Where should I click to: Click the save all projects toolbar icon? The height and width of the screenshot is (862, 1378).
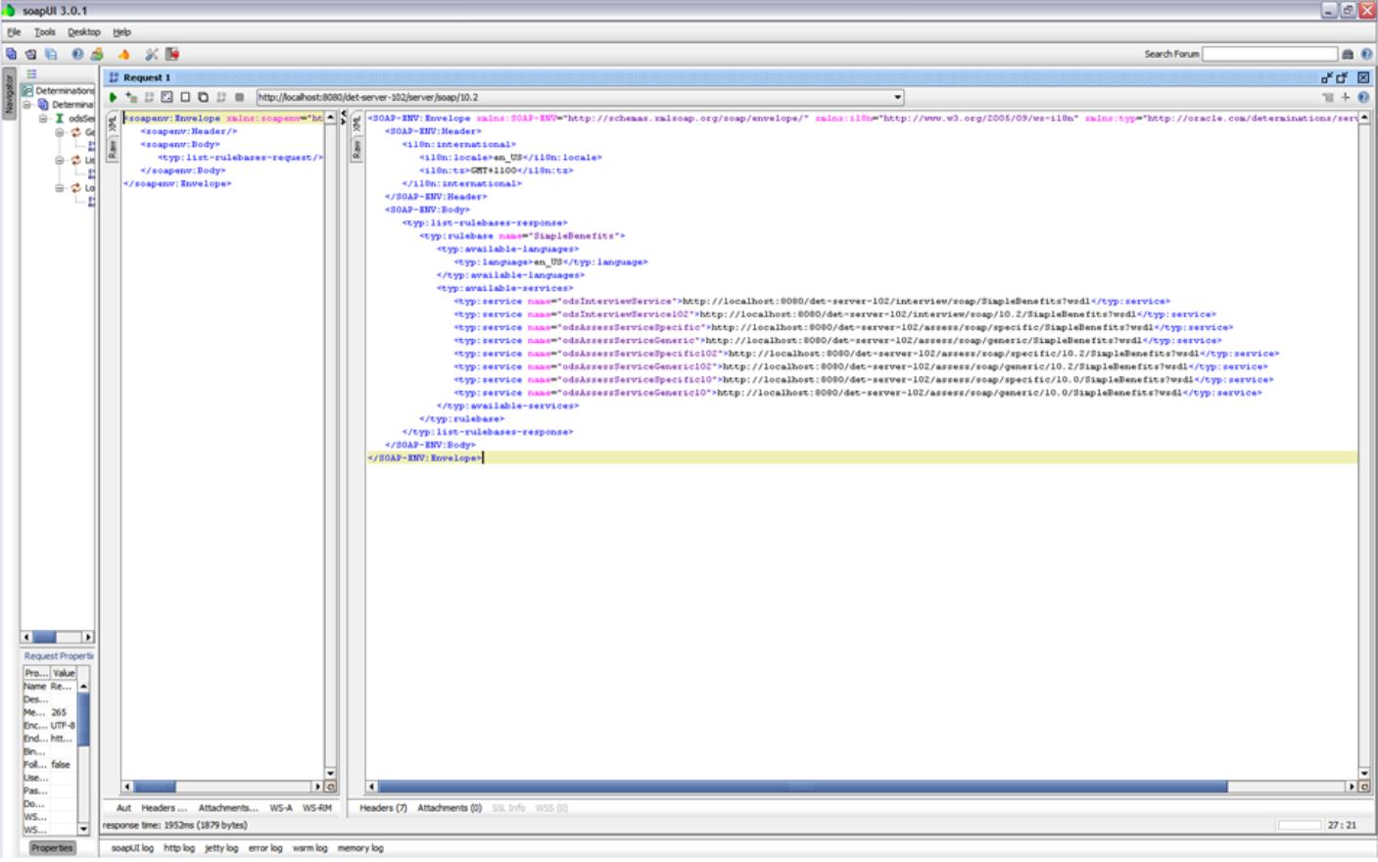click(51, 55)
